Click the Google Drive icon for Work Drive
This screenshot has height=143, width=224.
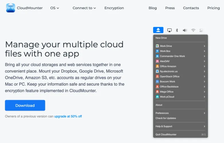coord(157,46)
